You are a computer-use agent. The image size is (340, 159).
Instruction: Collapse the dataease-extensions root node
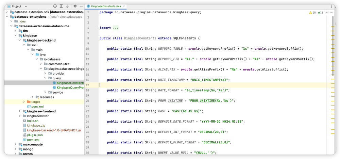pos(7,16)
